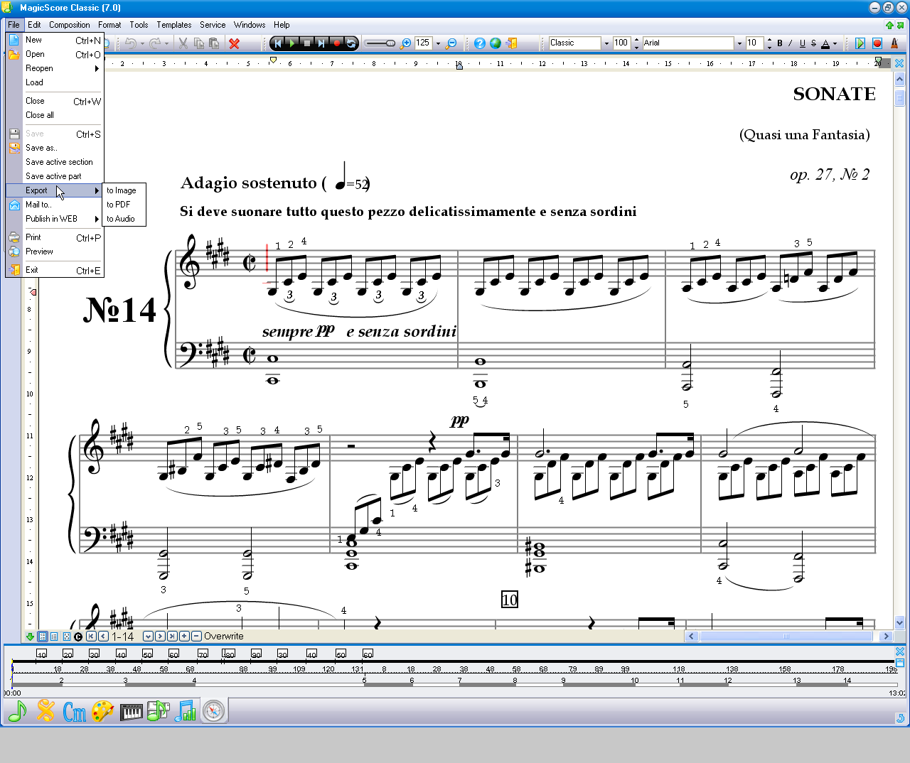Toggle loop playback with the repeat button
The width and height of the screenshot is (910, 763).
click(x=352, y=43)
